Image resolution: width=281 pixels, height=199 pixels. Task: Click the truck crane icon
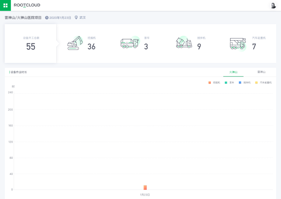[238, 43]
